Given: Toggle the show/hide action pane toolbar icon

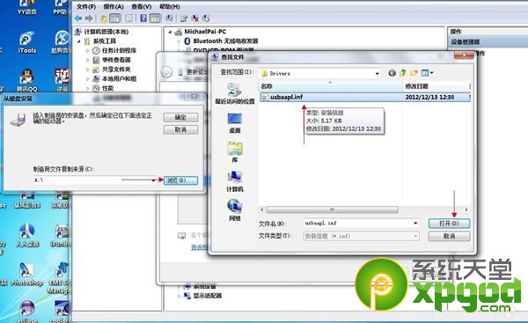Looking at the screenshot, I should click(x=155, y=18).
